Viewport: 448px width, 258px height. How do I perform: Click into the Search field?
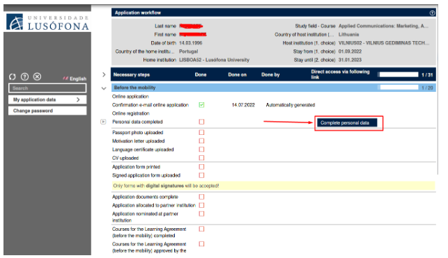(47, 88)
